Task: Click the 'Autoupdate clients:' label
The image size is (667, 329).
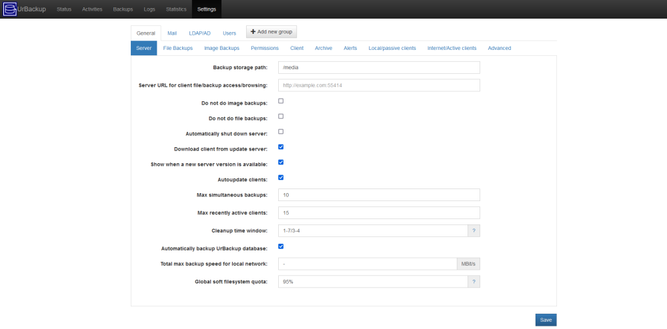Action: coord(243,180)
